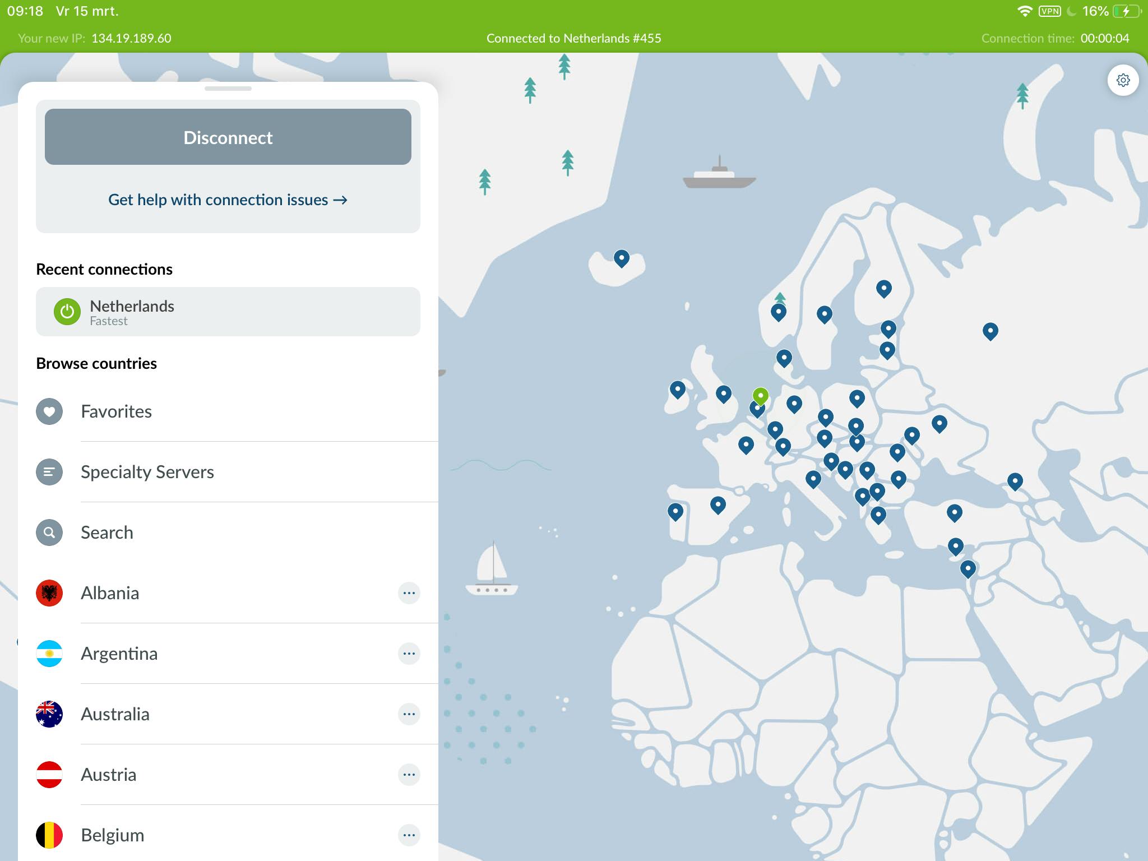1148x861 pixels.
Task: Select the Albania flag icon
Action: [49, 593]
